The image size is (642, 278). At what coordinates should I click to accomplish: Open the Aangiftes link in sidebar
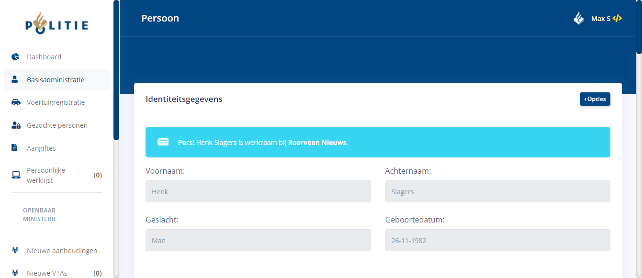coord(41,148)
